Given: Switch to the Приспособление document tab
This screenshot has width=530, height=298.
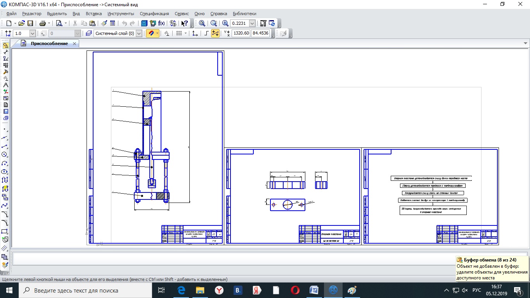Looking at the screenshot, I should pyautogui.click(x=49, y=43).
